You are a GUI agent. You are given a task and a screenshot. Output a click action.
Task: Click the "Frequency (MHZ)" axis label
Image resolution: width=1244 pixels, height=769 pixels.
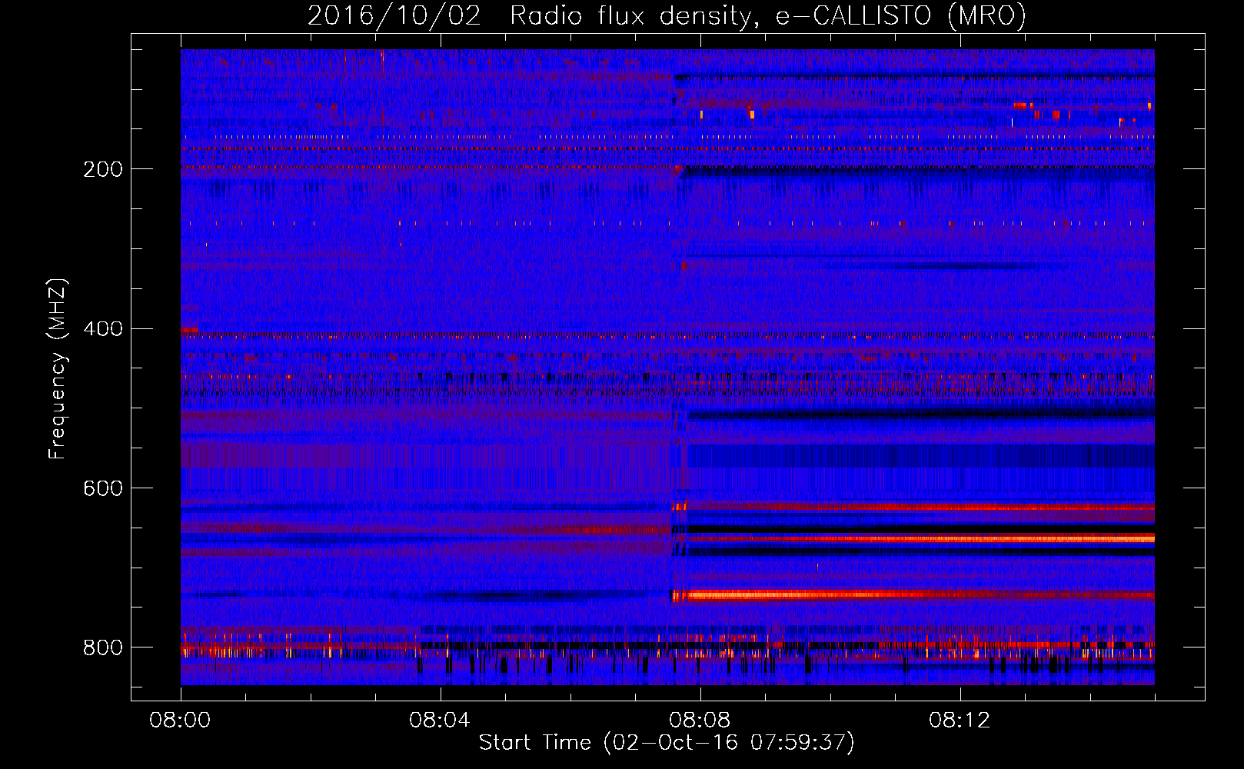pos(58,368)
